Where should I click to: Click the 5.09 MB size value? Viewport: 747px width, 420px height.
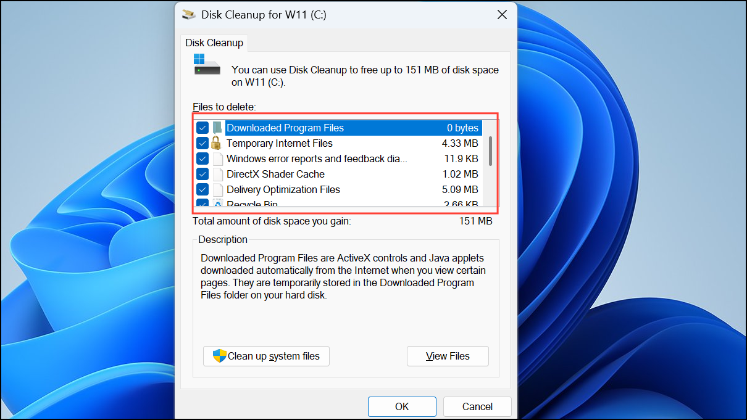coord(460,189)
